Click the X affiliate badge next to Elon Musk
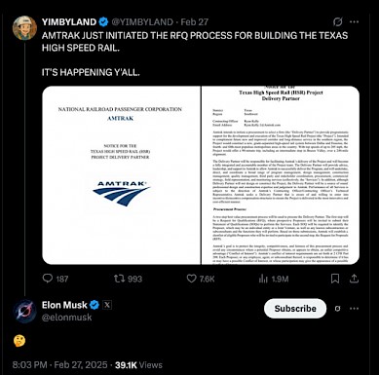The height and width of the screenshot is (375, 379). [x=107, y=305]
